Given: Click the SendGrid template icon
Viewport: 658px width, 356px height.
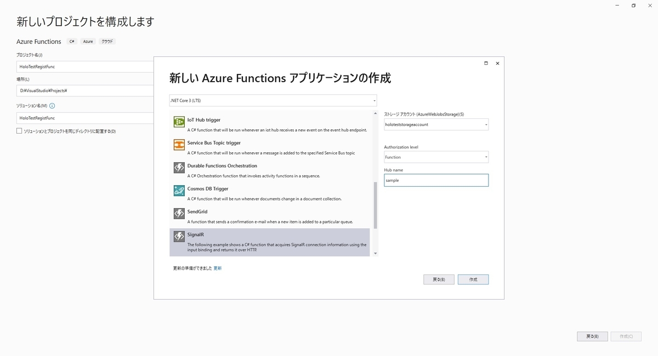Looking at the screenshot, I should tap(179, 214).
